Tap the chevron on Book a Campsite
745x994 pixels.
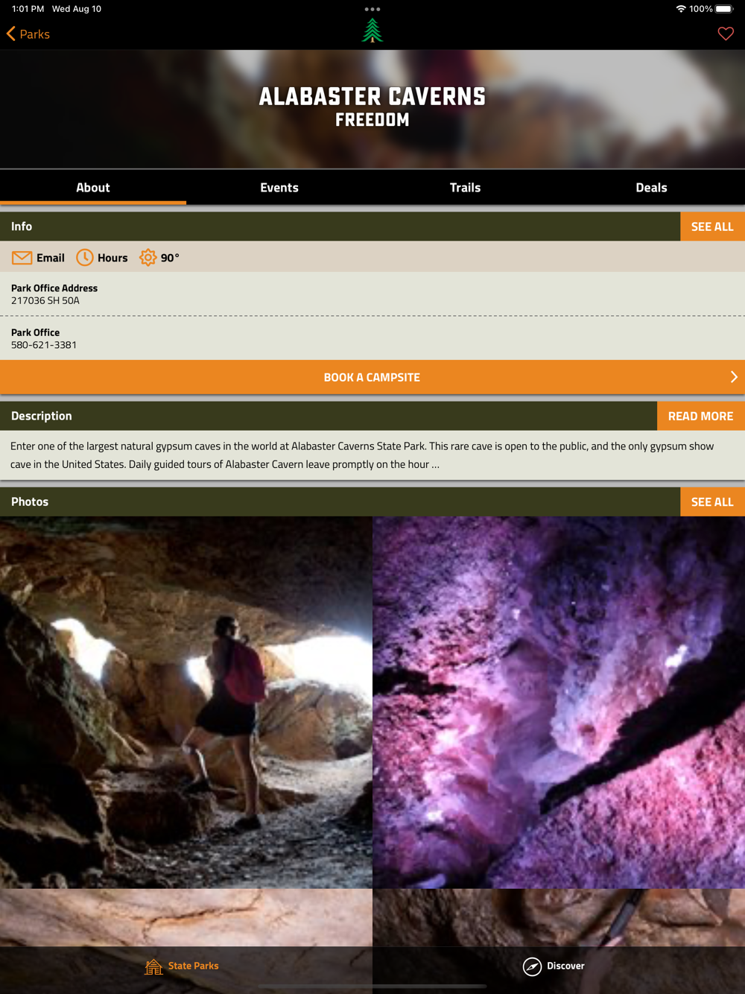click(x=734, y=377)
